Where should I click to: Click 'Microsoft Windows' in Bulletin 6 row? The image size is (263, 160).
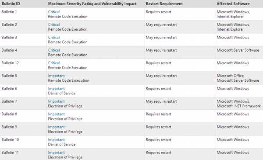(x=233, y=89)
